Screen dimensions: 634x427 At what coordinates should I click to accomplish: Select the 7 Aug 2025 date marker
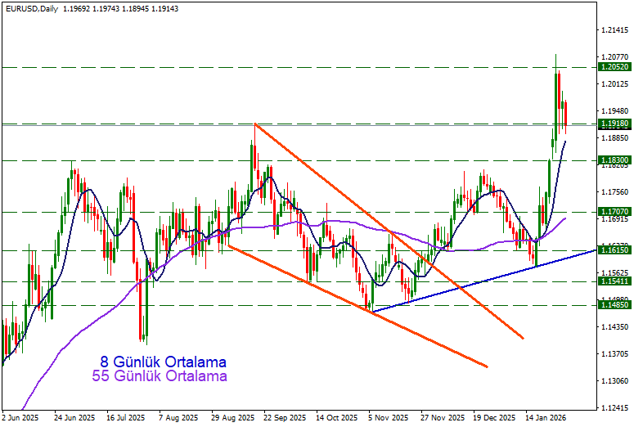click(178, 417)
